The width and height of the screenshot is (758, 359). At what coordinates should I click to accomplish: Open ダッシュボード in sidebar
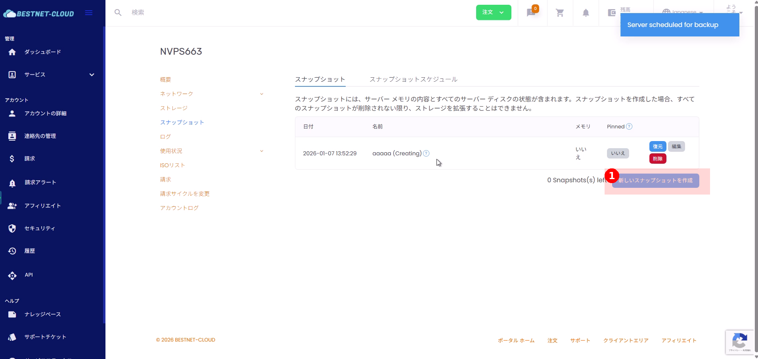click(42, 52)
